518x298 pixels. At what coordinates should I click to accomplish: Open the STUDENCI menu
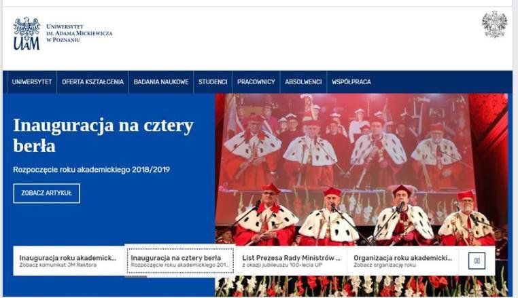(213, 82)
